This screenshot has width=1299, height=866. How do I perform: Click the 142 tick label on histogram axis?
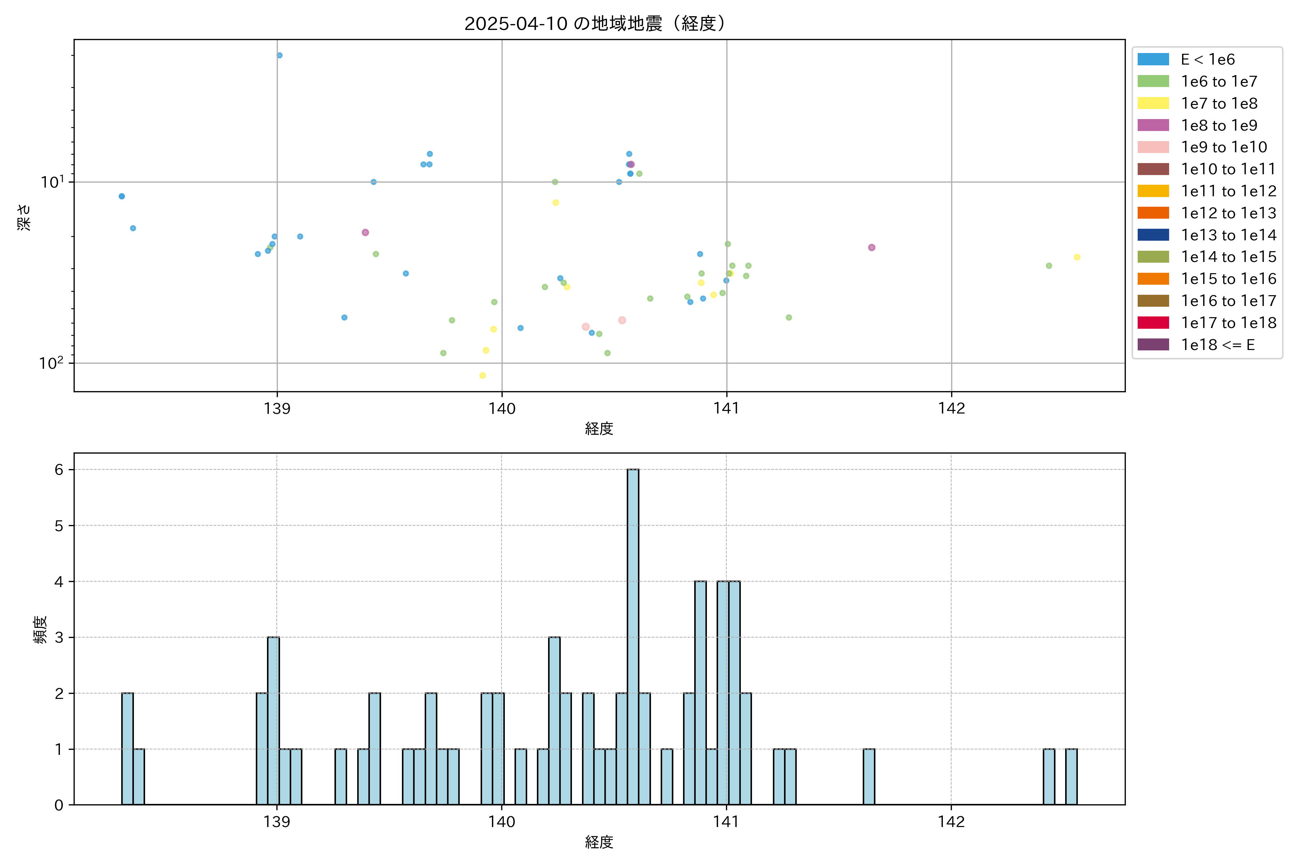(x=951, y=822)
